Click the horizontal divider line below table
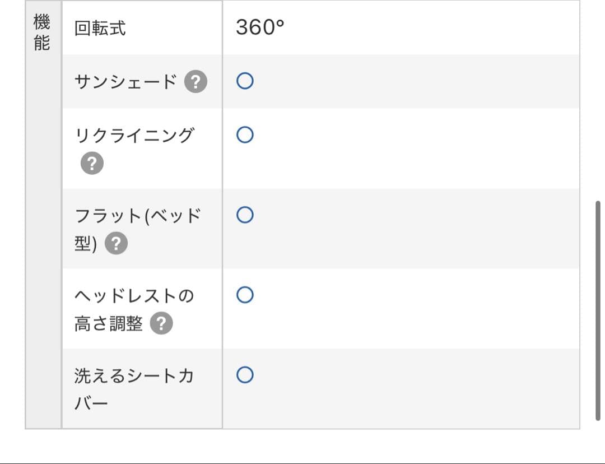The height and width of the screenshot is (464, 605). (x=302, y=463)
